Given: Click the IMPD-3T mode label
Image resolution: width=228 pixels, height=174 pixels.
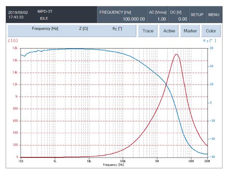Looking at the screenshot, I should [45, 12].
